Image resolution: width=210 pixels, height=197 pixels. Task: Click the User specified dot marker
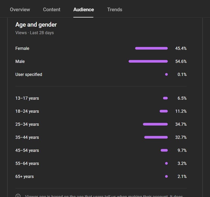coord(166,74)
